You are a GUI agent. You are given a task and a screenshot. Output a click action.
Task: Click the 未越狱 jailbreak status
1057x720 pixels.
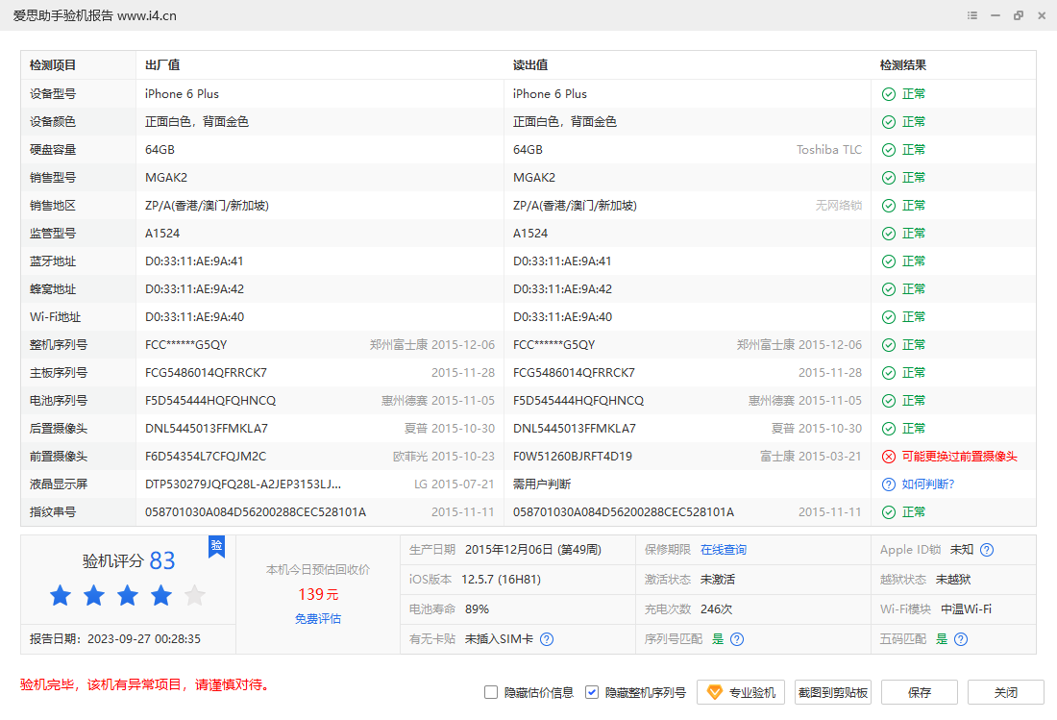[x=953, y=580]
